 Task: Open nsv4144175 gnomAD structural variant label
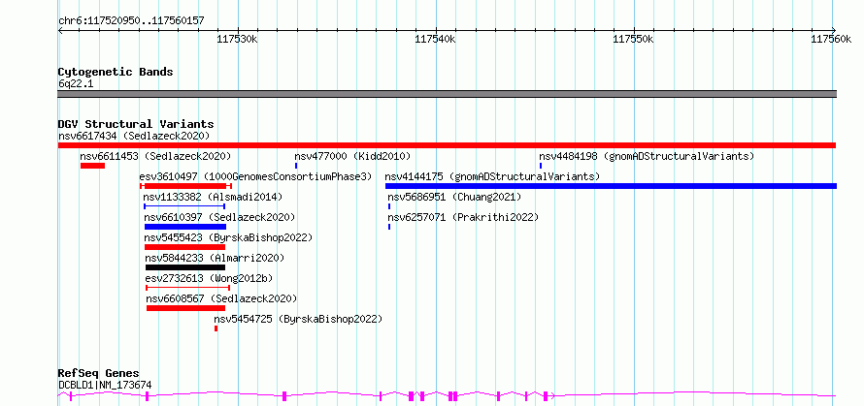[x=492, y=176]
